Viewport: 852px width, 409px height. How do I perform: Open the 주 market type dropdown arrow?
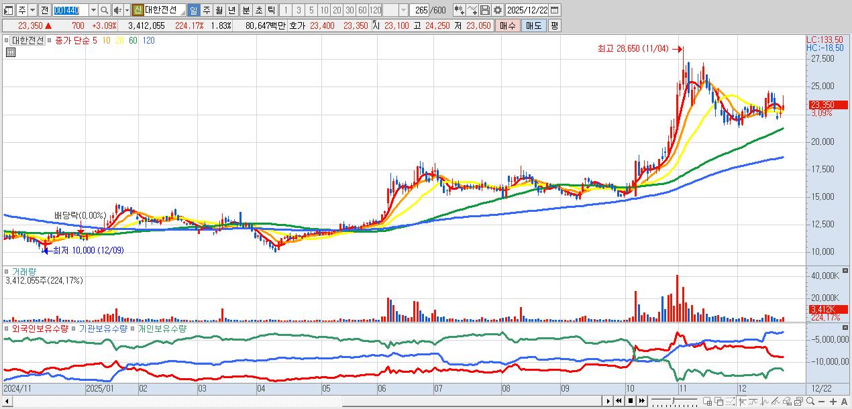[x=32, y=10]
